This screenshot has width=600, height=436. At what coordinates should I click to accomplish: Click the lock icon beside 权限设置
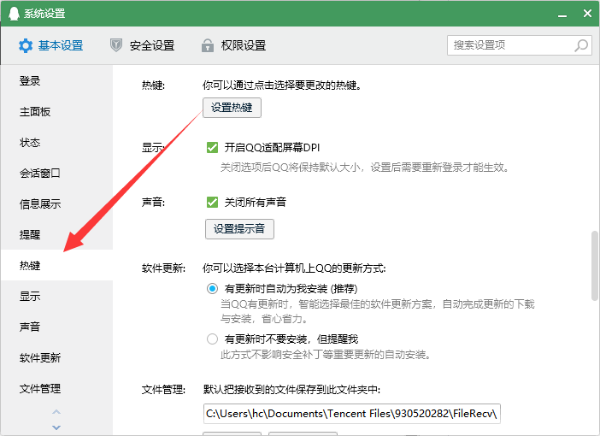tap(208, 45)
